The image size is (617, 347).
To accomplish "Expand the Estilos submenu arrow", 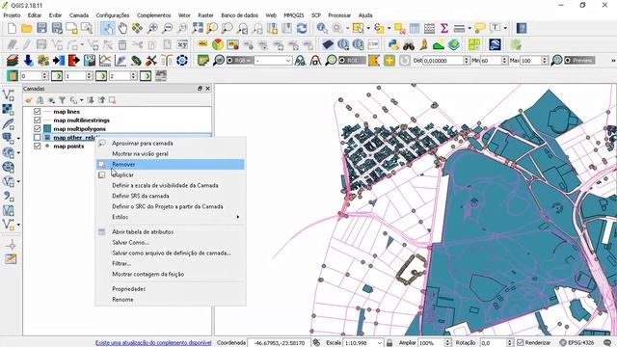I will (238, 217).
